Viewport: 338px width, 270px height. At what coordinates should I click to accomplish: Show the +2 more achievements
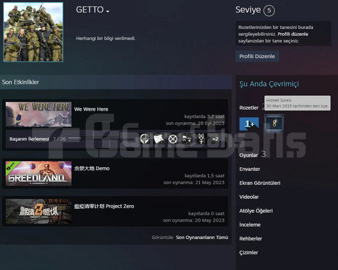pyautogui.click(x=215, y=139)
